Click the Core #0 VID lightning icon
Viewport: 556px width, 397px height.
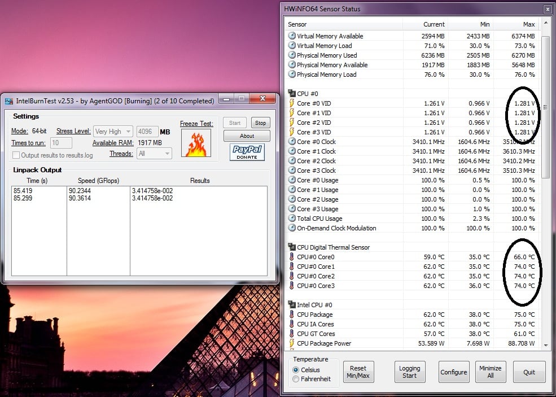(292, 103)
